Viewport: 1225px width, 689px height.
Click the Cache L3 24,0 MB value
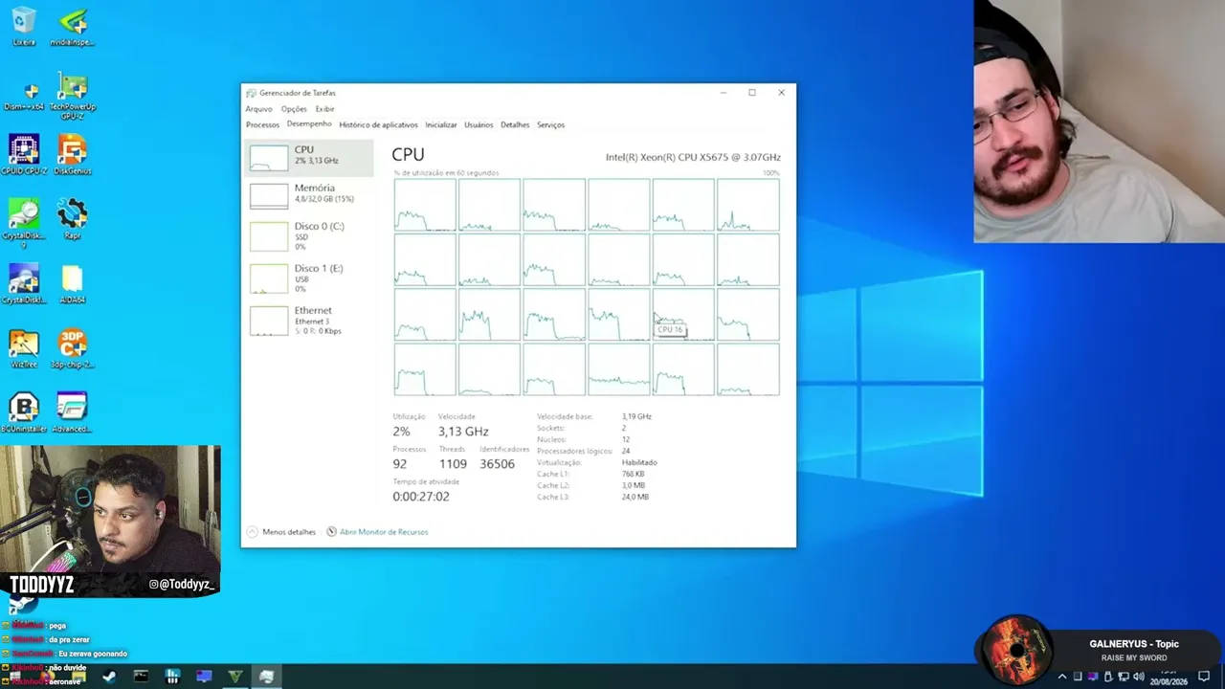pyautogui.click(x=635, y=497)
